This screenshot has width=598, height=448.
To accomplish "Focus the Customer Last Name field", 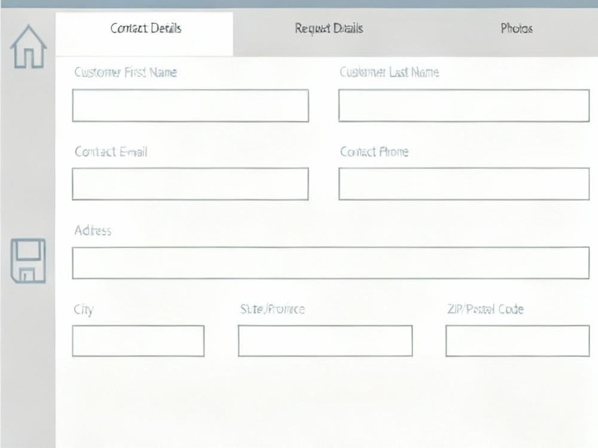I will [x=464, y=106].
